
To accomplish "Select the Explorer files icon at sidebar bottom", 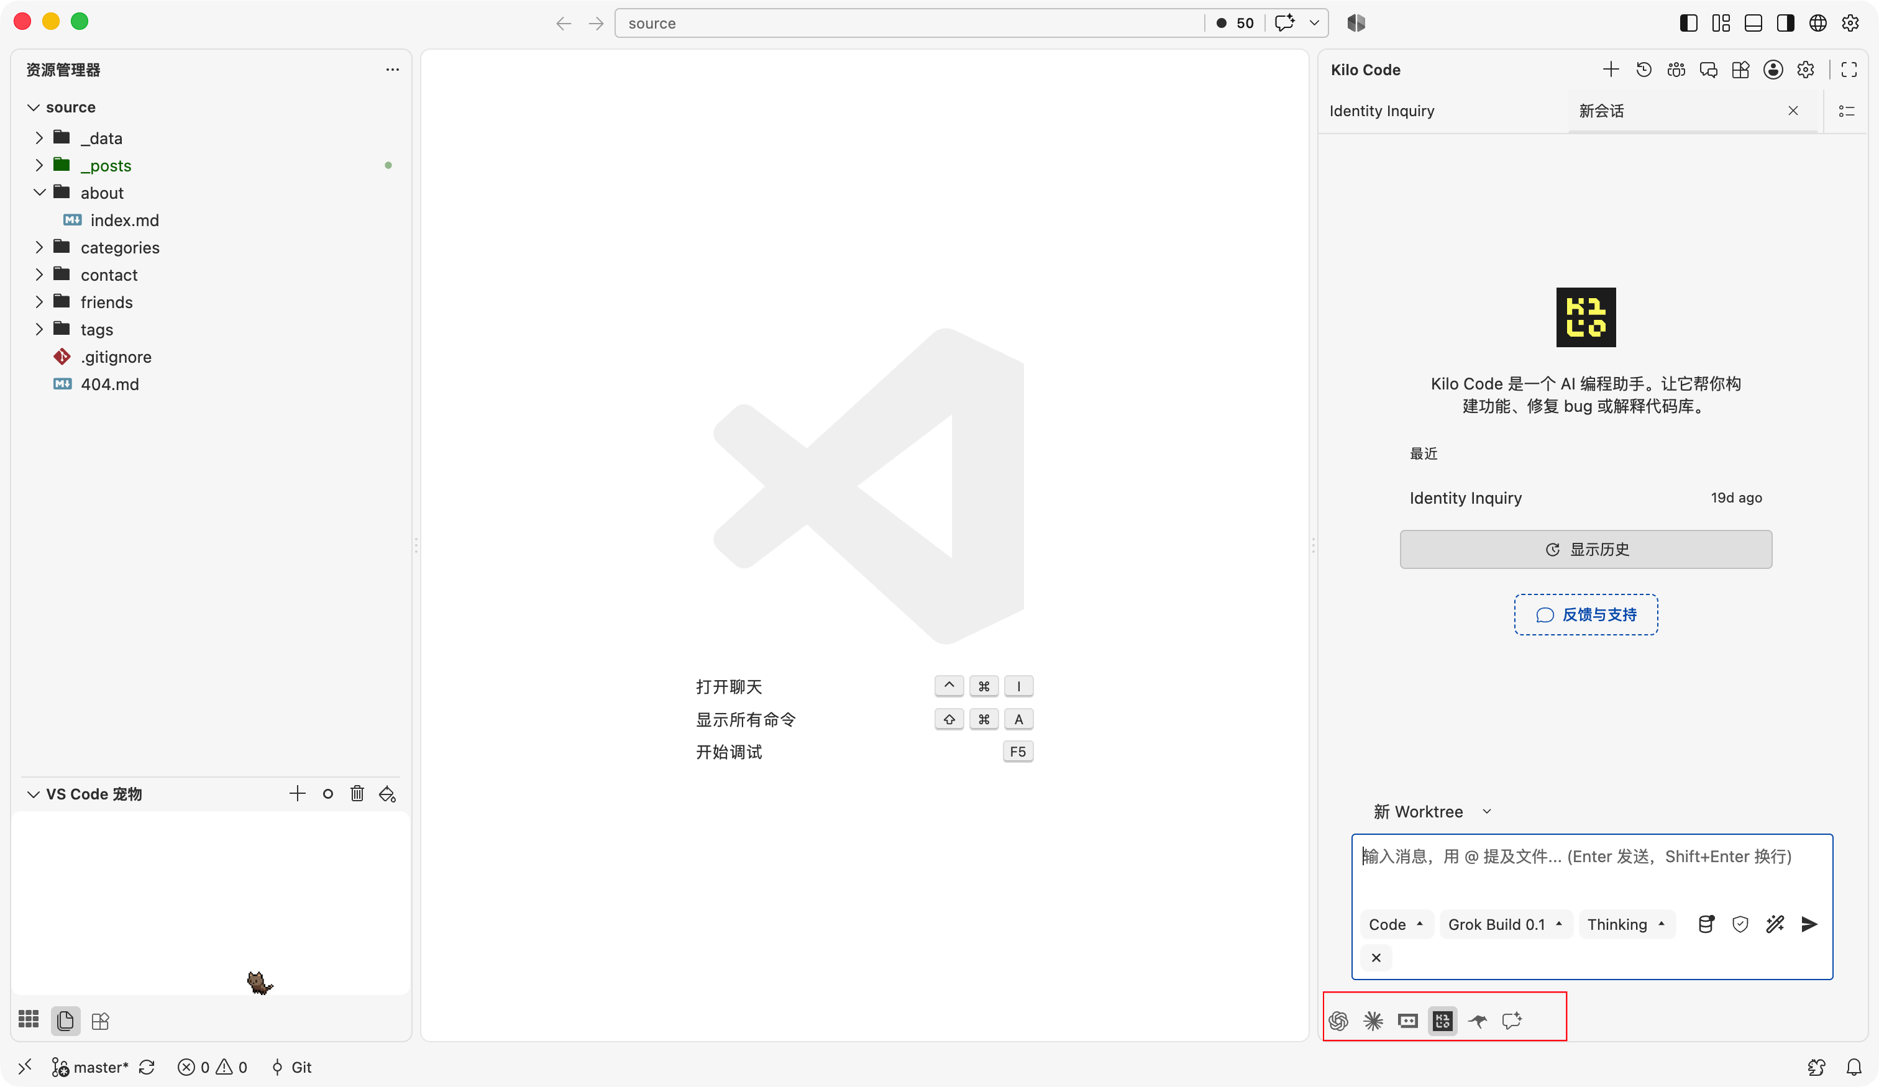I will tap(66, 1021).
